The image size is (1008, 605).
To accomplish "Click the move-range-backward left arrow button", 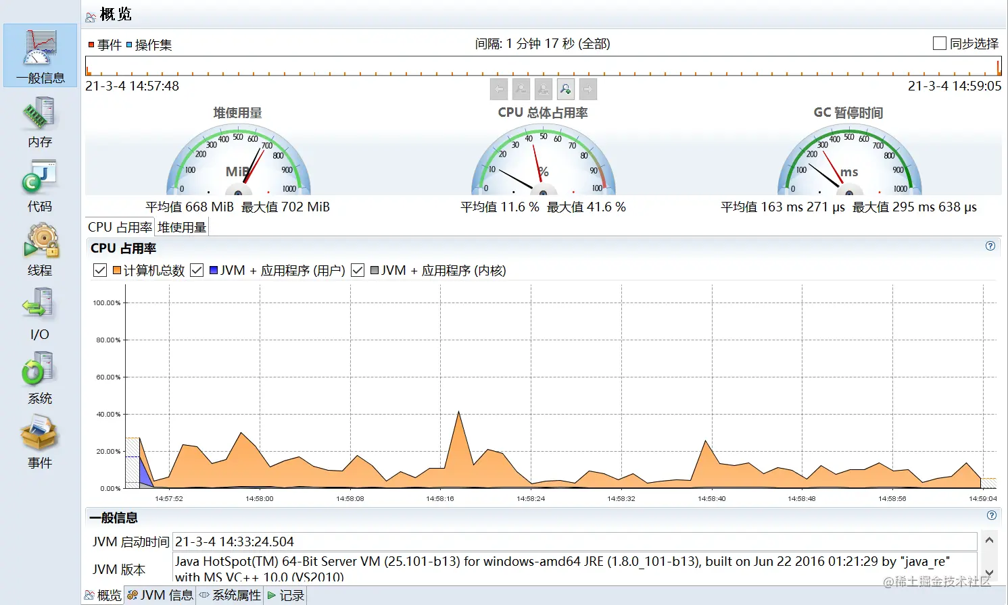I will 499,89.
